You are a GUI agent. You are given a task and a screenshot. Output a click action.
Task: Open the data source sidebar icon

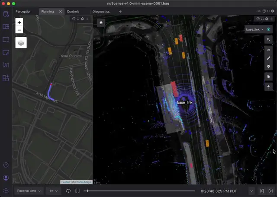6,14
